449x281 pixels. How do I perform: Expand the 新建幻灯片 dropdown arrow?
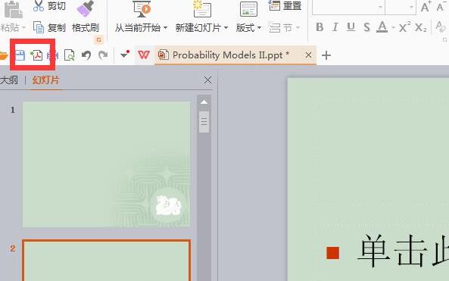[226, 28]
